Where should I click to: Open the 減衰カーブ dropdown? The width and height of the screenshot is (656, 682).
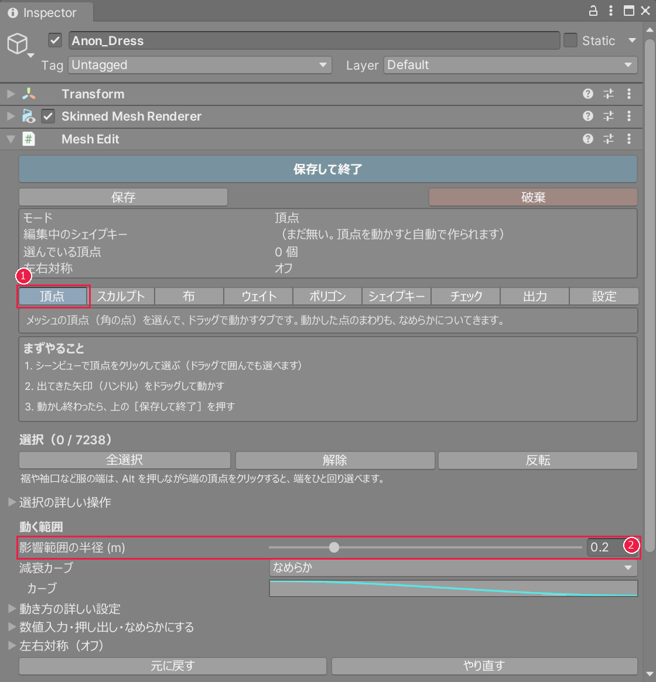point(453,568)
